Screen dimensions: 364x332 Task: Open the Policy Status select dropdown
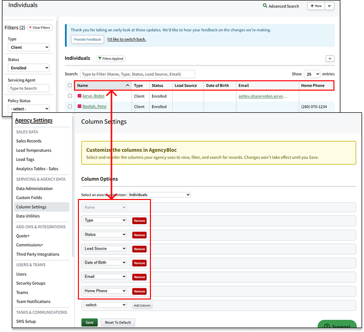click(x=29, y=109)
